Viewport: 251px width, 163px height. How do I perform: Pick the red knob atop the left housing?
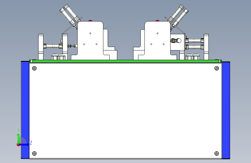90,21
